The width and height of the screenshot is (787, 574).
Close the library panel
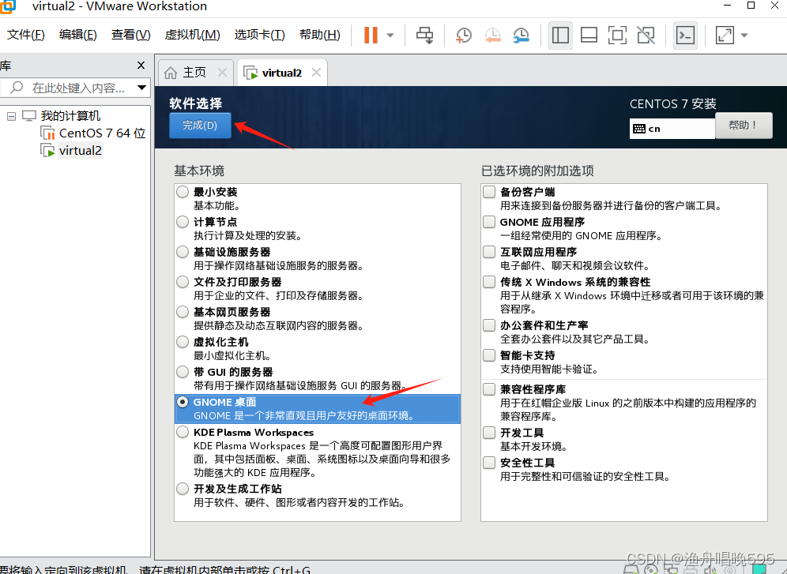(x=141, y=66)
